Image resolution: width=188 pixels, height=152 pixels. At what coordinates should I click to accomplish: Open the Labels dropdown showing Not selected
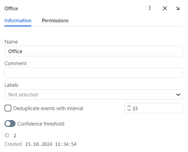94,94
